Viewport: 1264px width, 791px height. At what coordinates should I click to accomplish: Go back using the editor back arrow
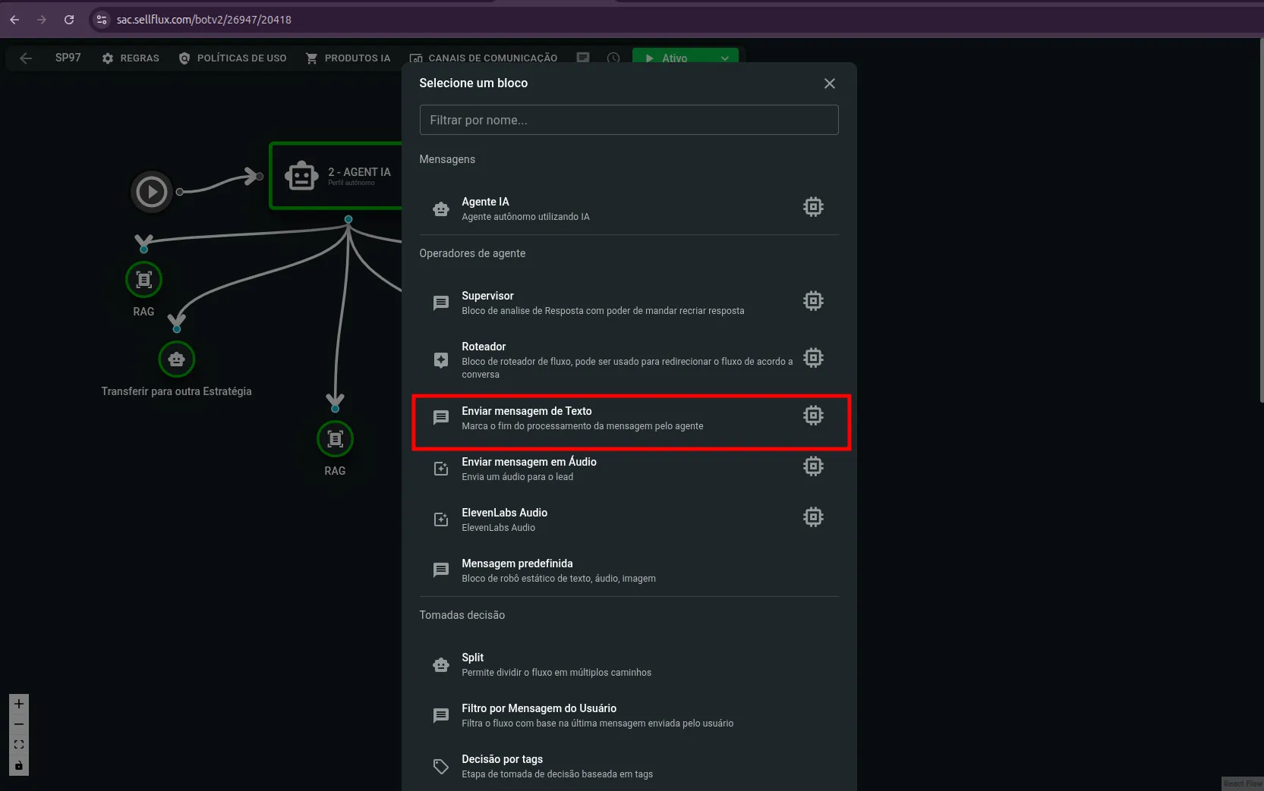26,58
